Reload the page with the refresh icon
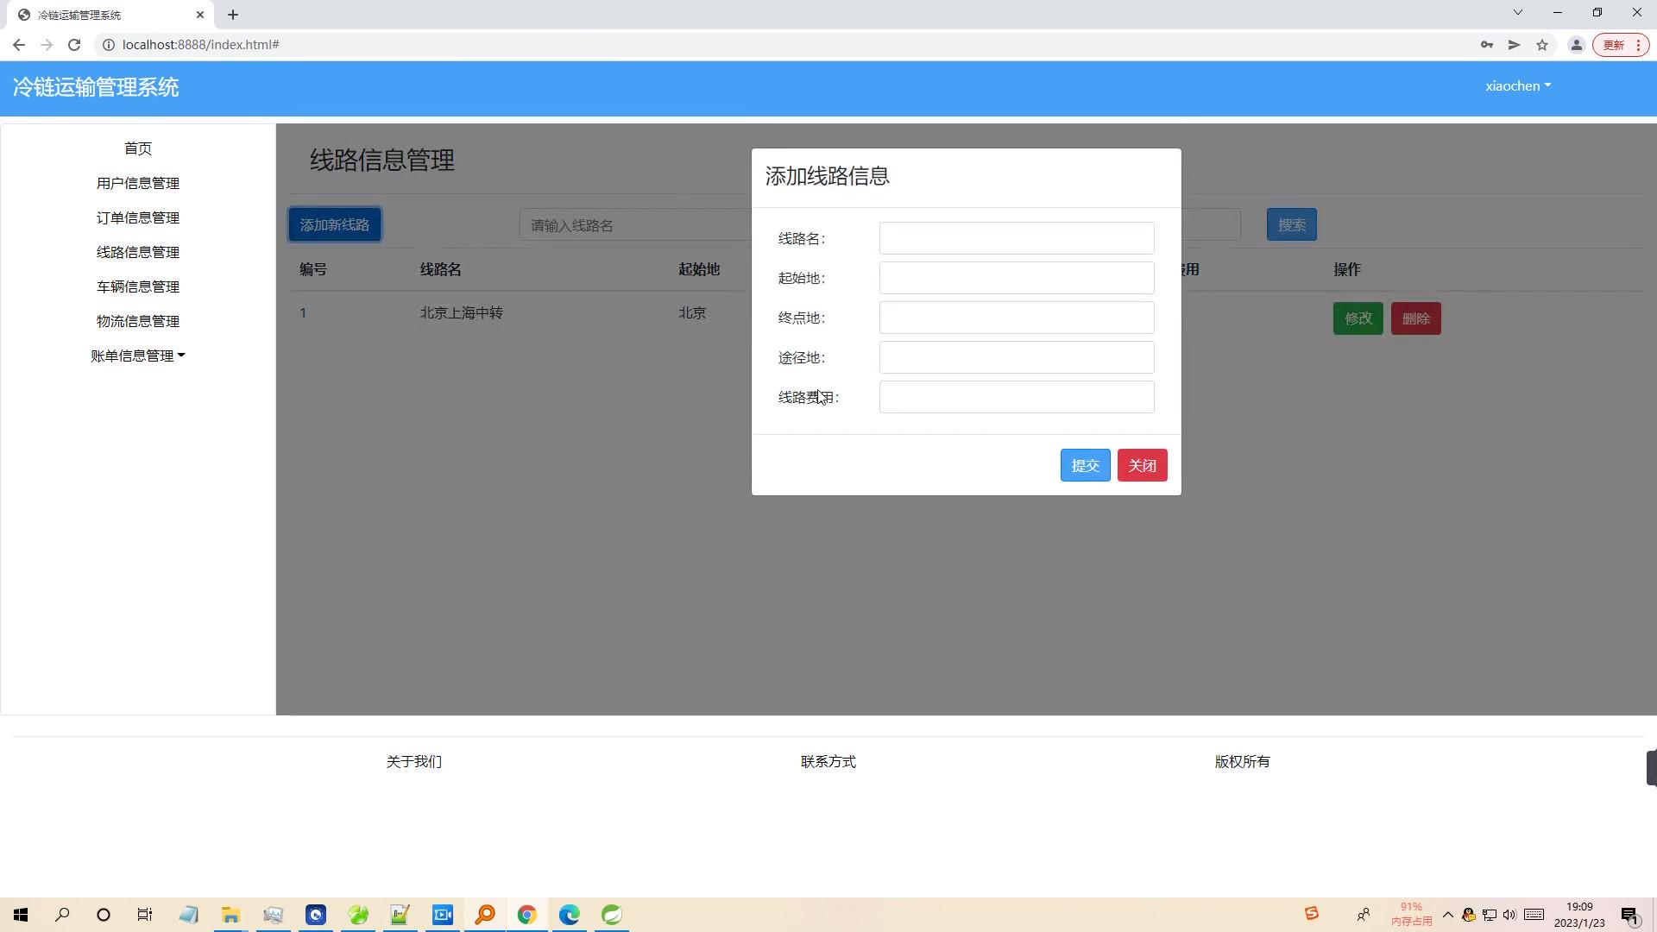The image size is (1657, 932). [x=74, y=44]
